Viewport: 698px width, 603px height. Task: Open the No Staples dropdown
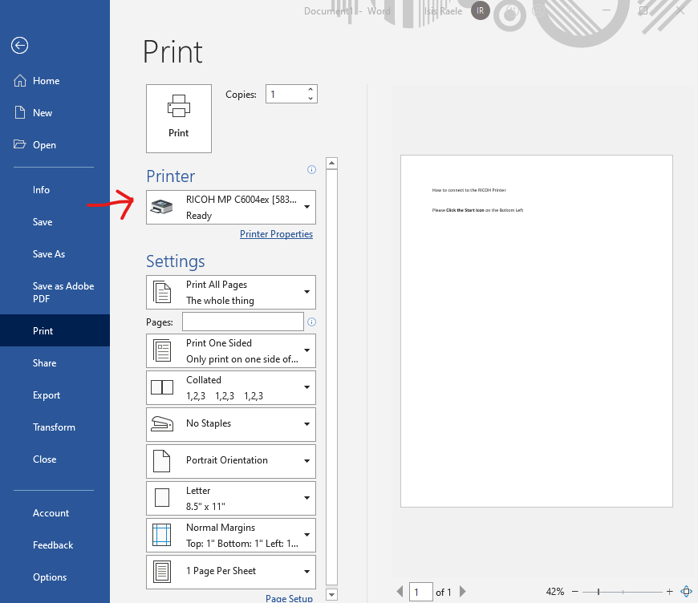pos(231,424)
